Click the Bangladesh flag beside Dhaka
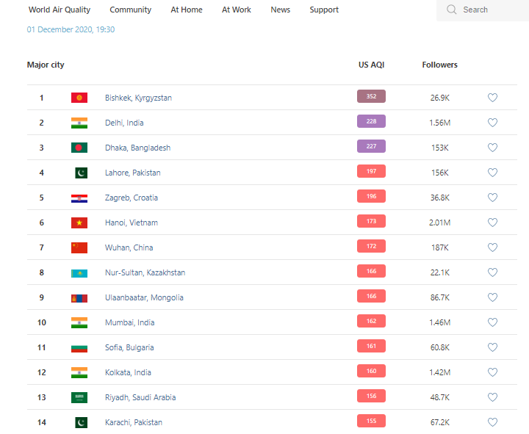 pyautogui.click(x=79, y=148)
